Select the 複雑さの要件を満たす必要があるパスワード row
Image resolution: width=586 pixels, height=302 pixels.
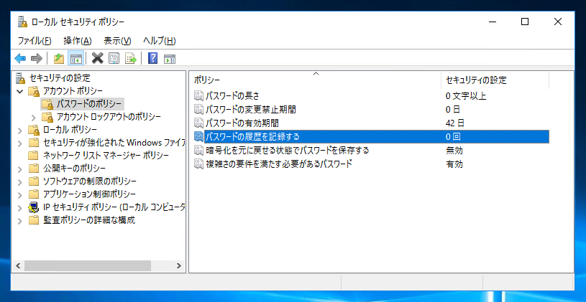point(371,164)
